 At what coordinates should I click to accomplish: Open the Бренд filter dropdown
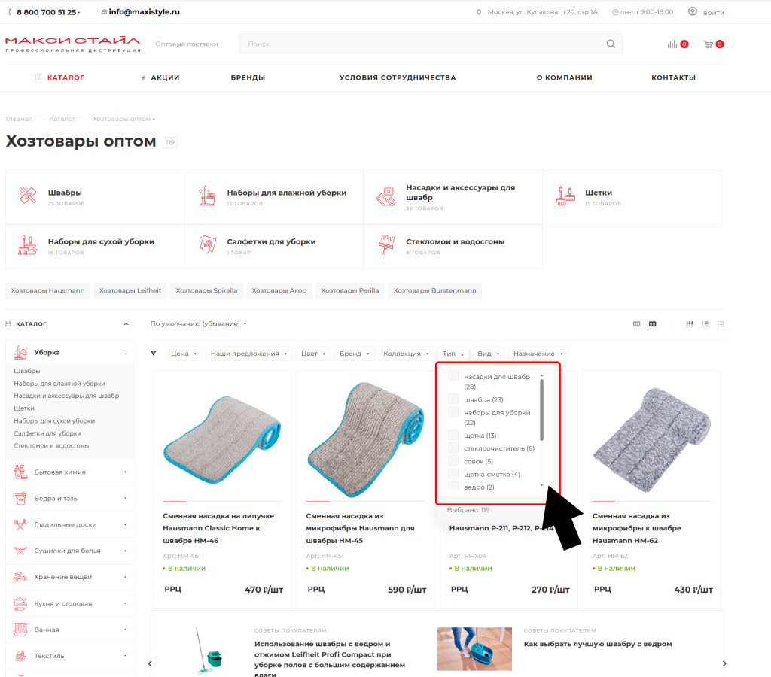tap(354, 353)
